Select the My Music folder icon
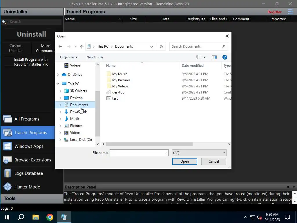297x223 pixels. [x=108, y=74]
